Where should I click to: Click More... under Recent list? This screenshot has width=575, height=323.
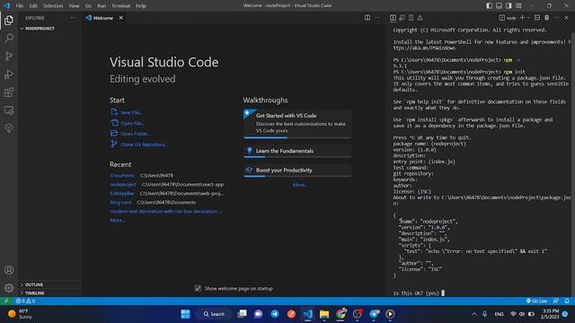[x=118, y=220]
